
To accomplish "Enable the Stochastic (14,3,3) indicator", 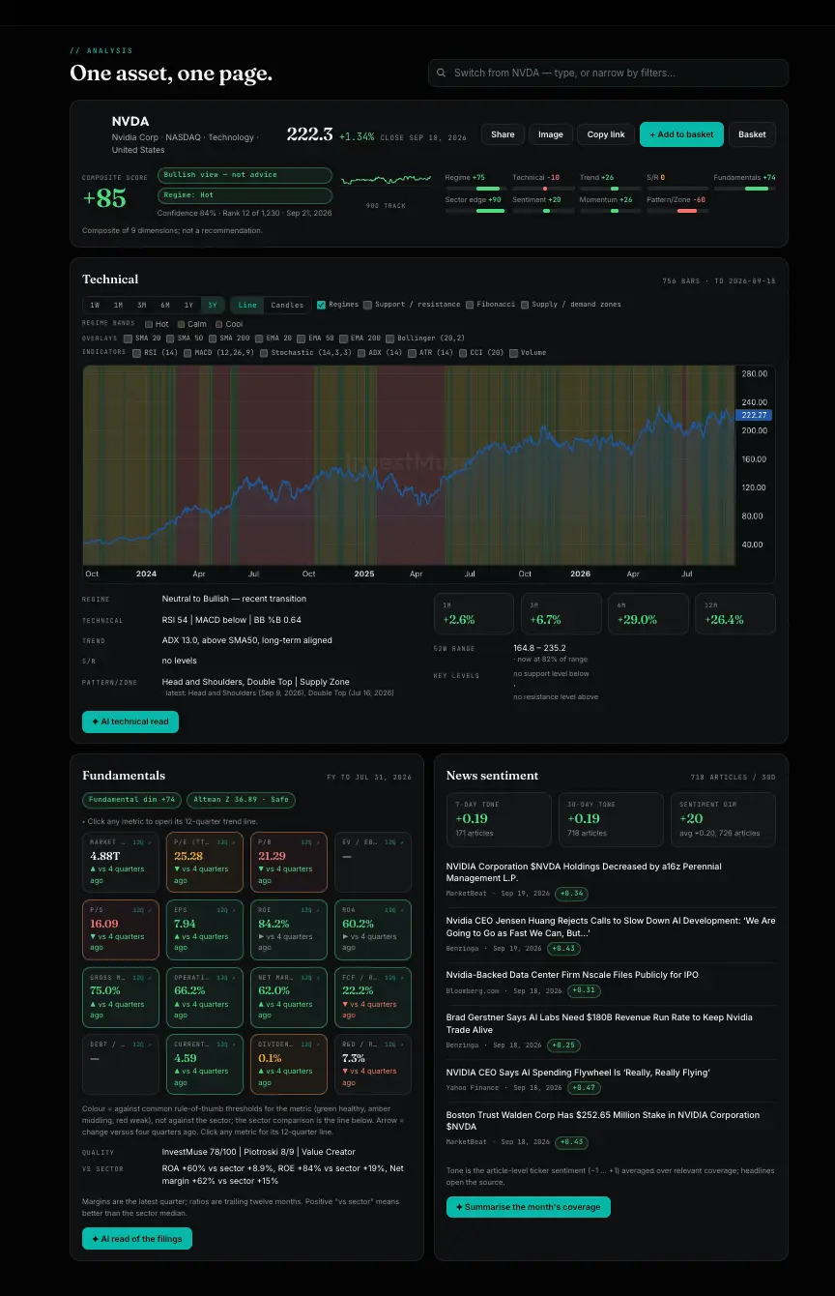I will 263,353.
